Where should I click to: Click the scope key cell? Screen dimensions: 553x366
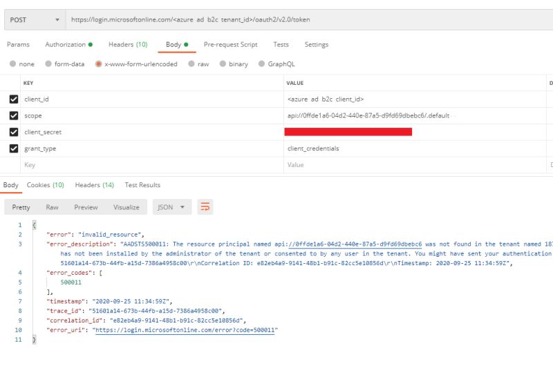152,115
